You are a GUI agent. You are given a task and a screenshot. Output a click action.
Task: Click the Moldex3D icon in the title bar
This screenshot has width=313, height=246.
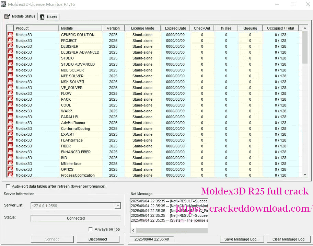point(4,4)
